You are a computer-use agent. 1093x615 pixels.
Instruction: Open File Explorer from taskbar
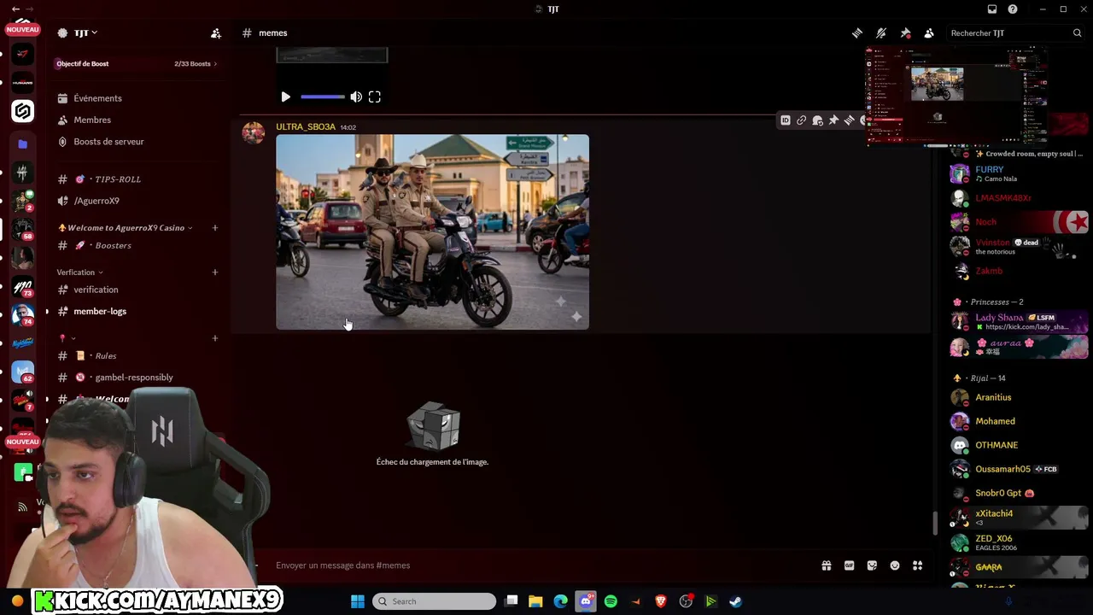(535, 601)
